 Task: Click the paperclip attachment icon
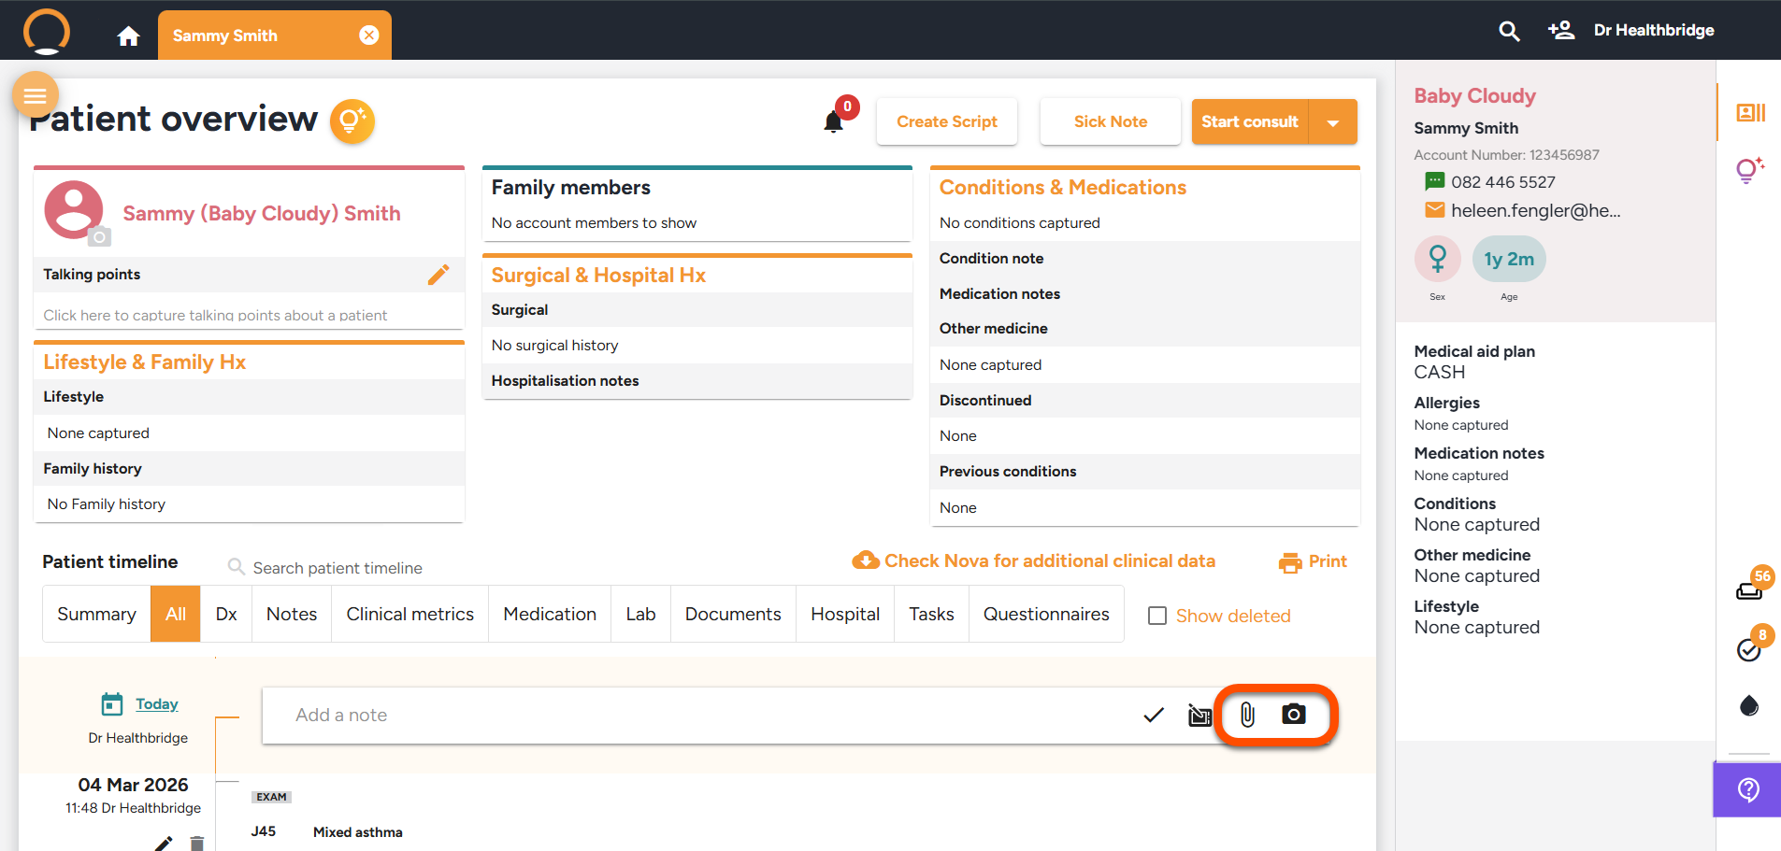click(1247, 715)
